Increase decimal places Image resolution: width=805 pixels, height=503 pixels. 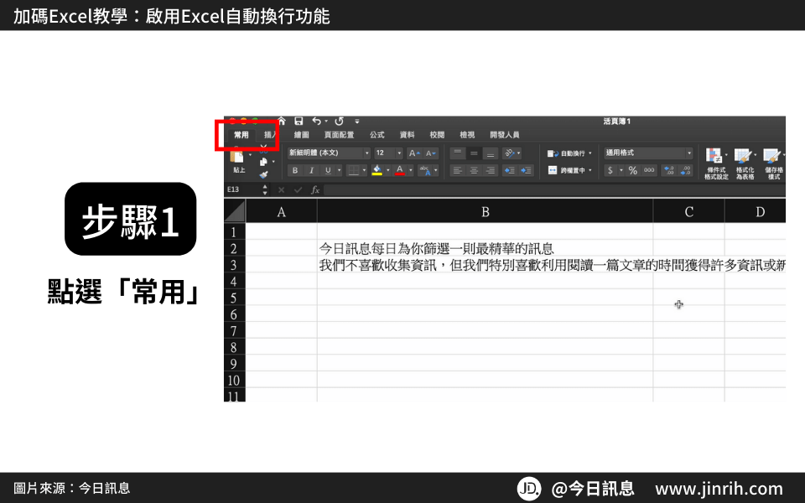pos(669,170)
